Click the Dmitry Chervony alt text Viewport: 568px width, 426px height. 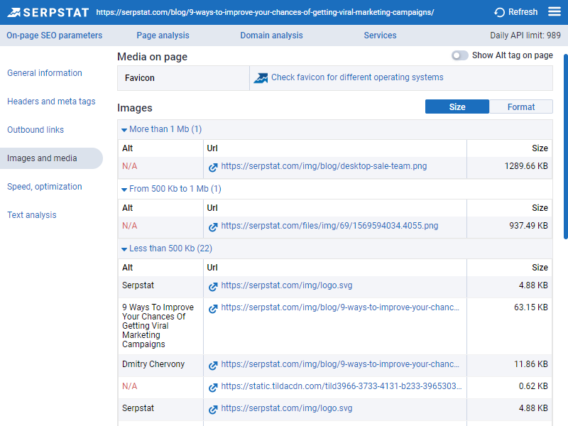(x=153, y=364)
